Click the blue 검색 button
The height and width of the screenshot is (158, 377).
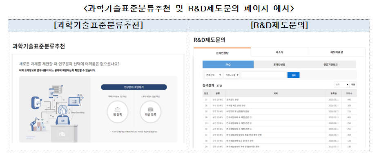click(293, 75)
